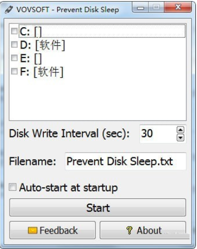Close the Prevent Disk Sleep window

click(178, 7)
